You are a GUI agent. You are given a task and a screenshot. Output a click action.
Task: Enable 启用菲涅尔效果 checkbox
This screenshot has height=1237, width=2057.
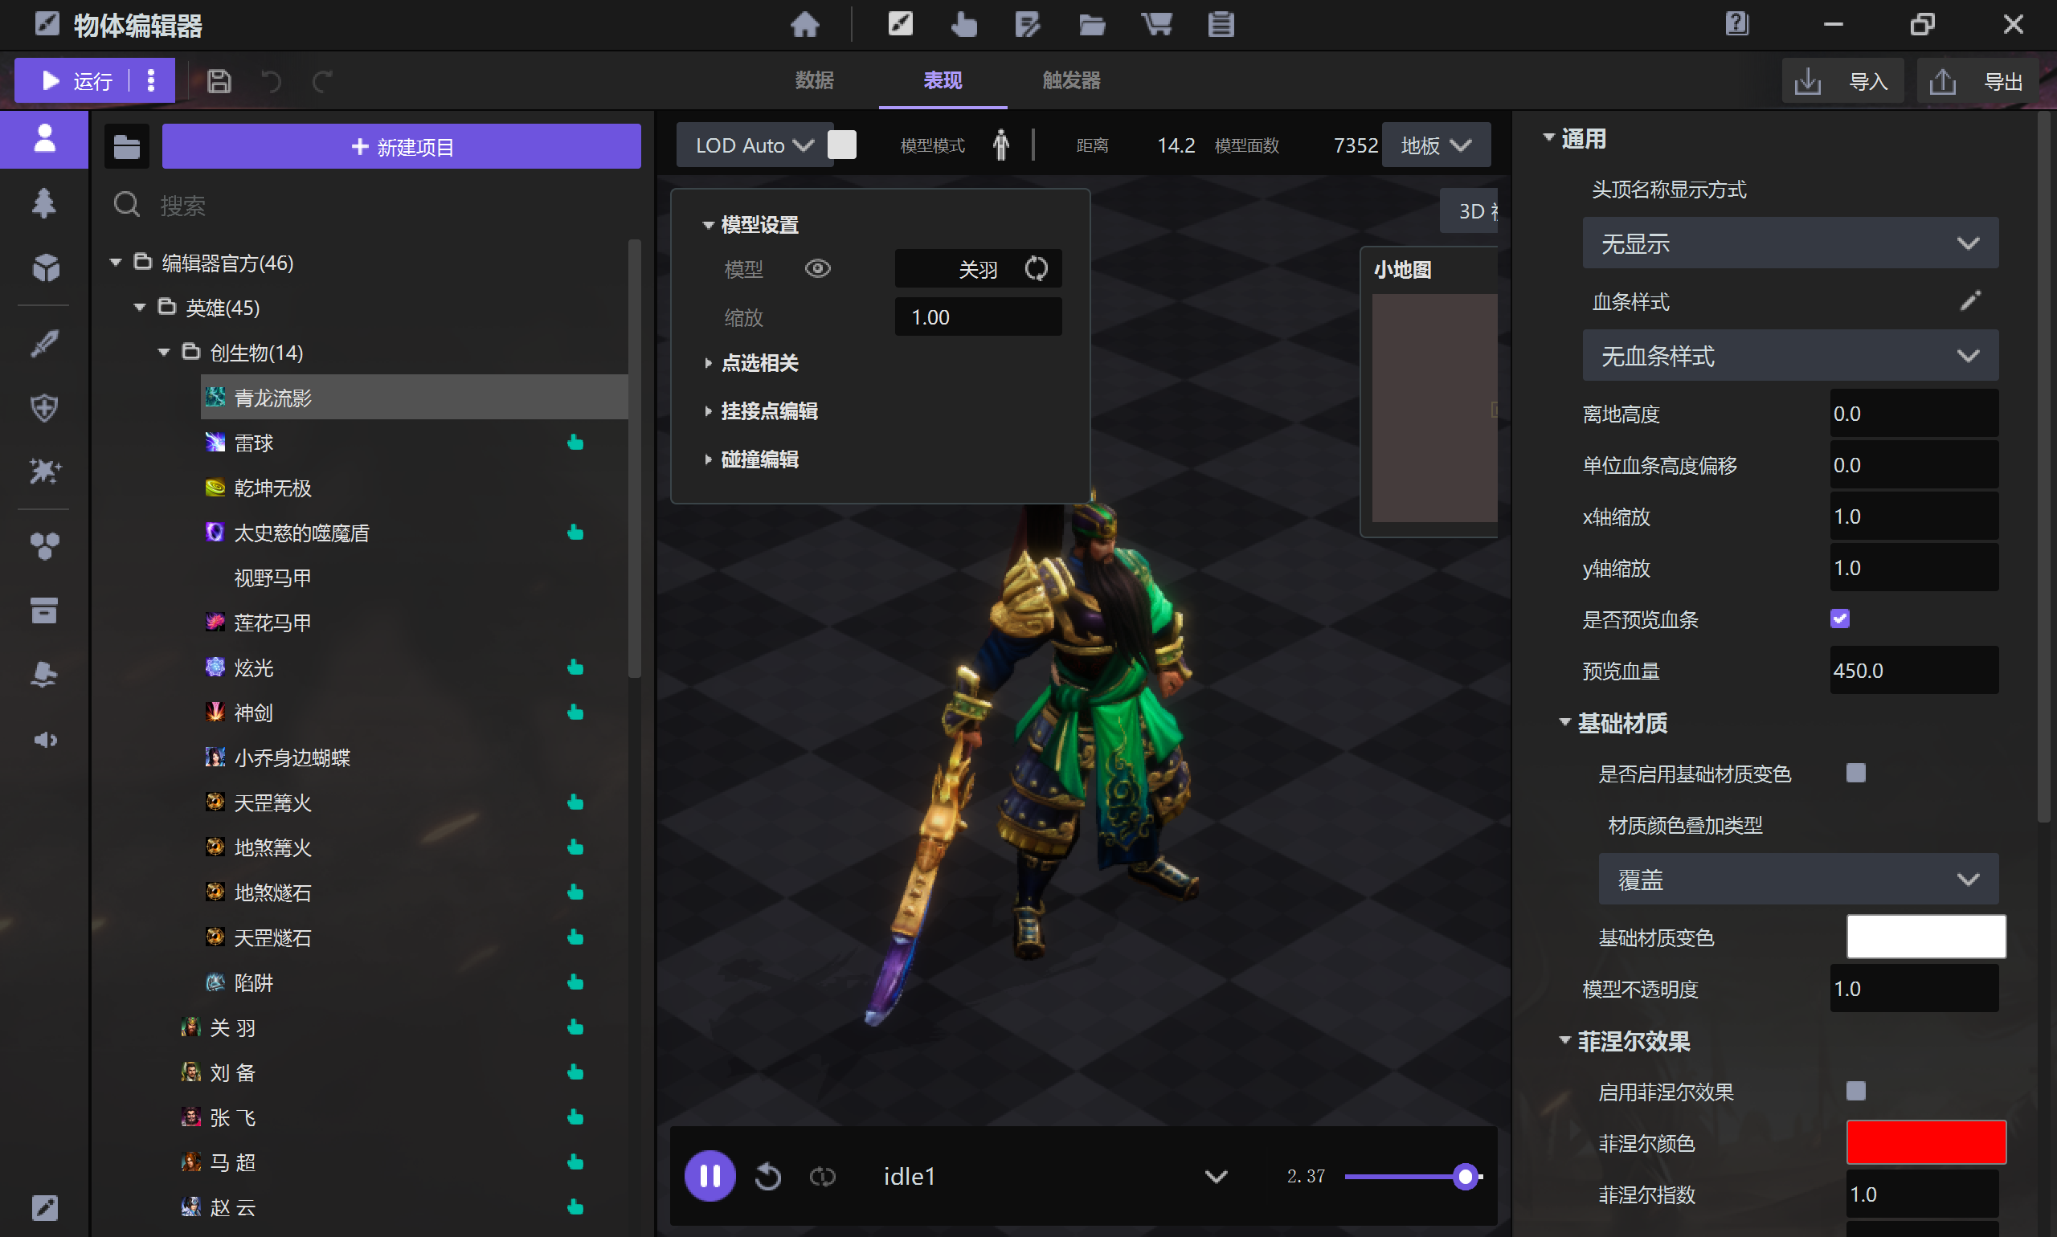coord(1855,1091)
